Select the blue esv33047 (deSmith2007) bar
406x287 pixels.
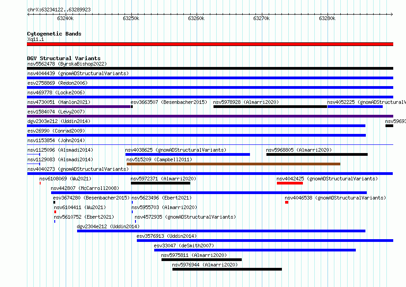[x=255, y=250]
